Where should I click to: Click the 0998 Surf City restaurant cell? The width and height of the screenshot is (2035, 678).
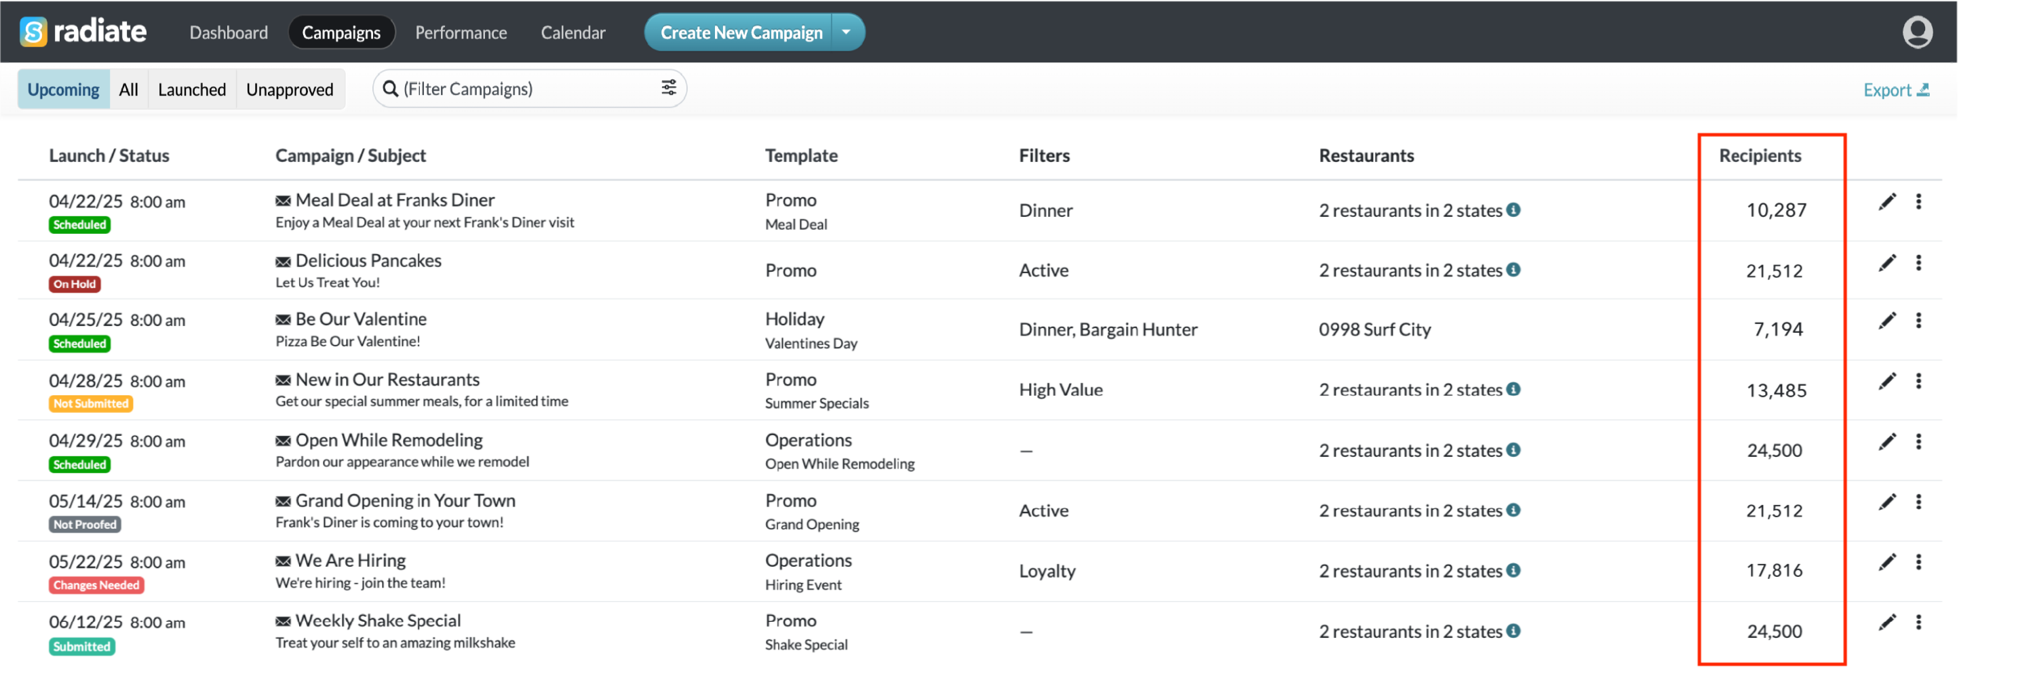[x=1374, y=329]
